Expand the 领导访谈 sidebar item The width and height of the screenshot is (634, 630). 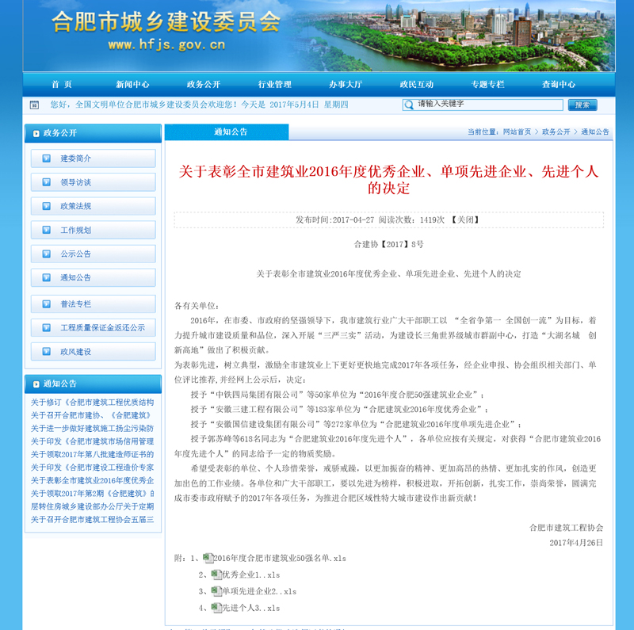[x=76, y=182]
